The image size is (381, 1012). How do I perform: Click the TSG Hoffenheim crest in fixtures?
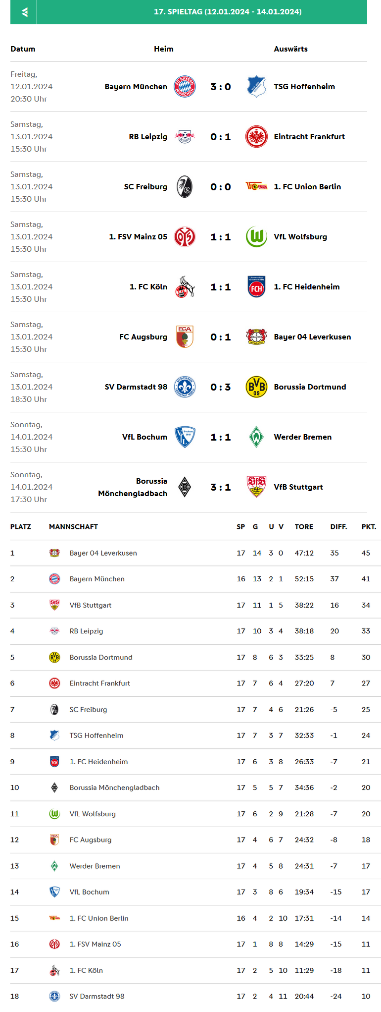[x=256, y=87]
